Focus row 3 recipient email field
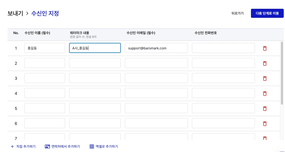The width and height of the screenshot is (285, 152). coord(156,78)
